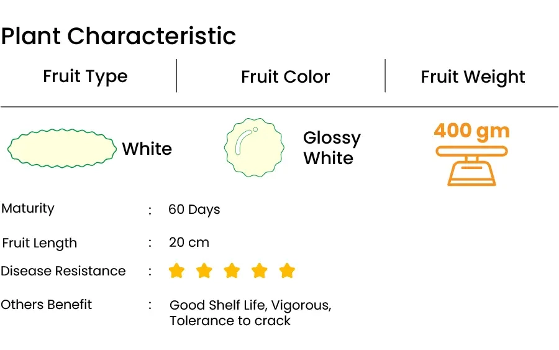Click the 60 Days maturity value

pos(194,210)
